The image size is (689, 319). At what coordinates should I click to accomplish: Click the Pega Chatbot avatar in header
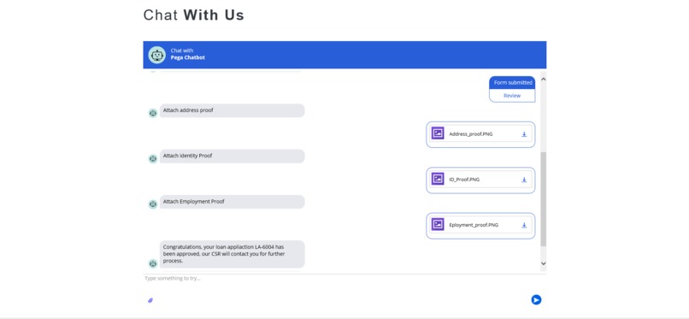156,55
